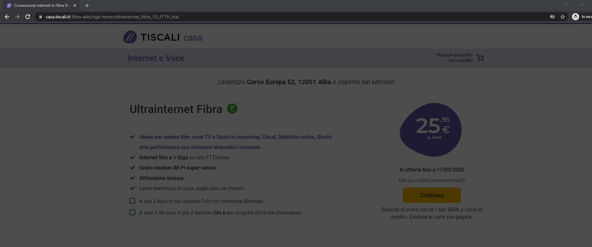Screen dimensions: 592x247
Task: Click the incognito profile icon
Action: (576, 17)
